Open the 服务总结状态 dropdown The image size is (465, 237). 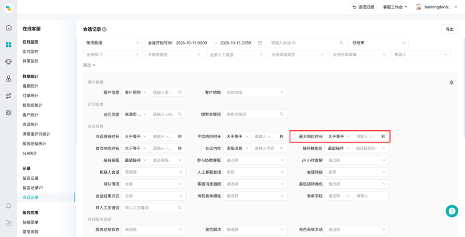point(154,230)
